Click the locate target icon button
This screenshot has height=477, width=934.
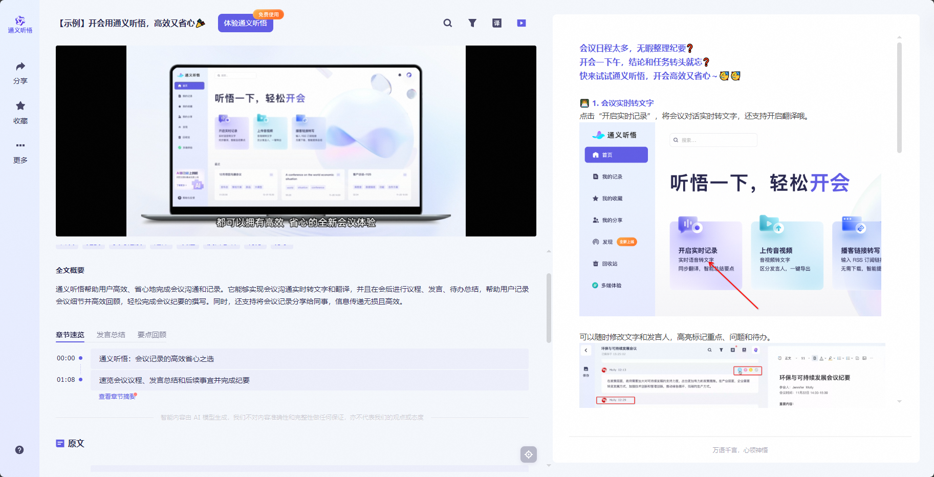(529, 454)
